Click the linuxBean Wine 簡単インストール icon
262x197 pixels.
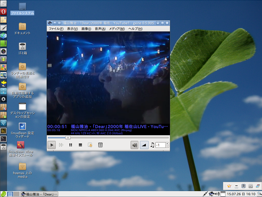21,149
